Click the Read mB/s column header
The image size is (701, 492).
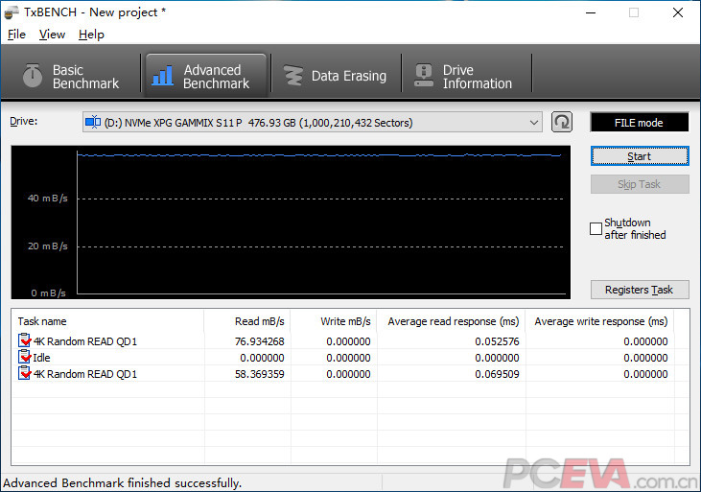(259, 321)
